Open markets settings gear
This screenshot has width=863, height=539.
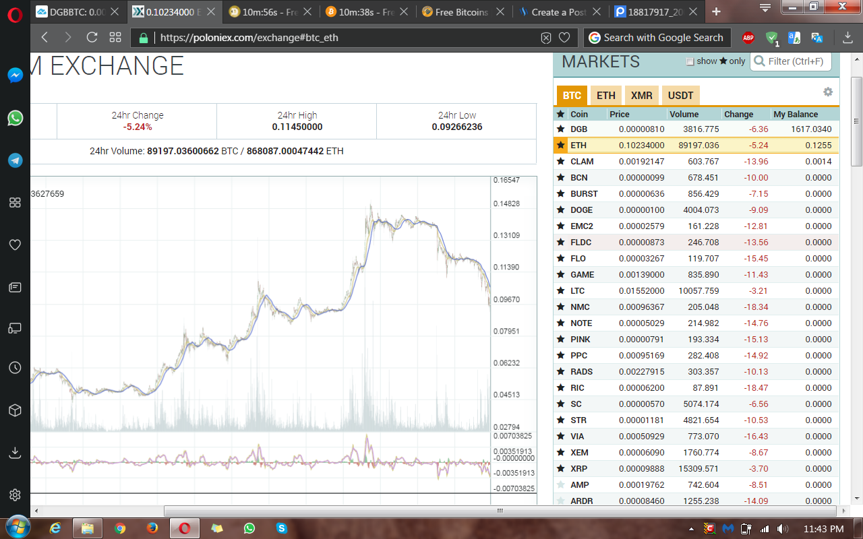828,92
